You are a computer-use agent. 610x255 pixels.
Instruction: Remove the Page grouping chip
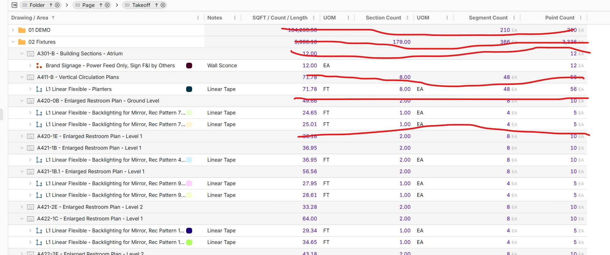107,5
